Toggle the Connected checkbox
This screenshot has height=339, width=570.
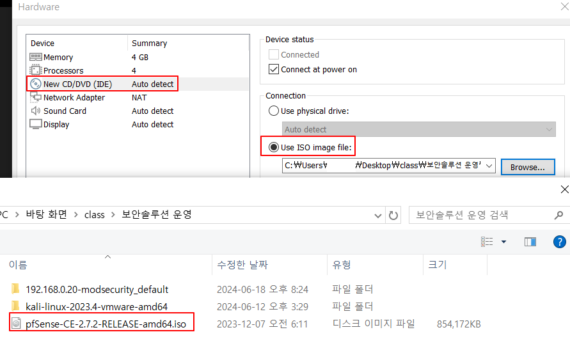click(274, 54)
